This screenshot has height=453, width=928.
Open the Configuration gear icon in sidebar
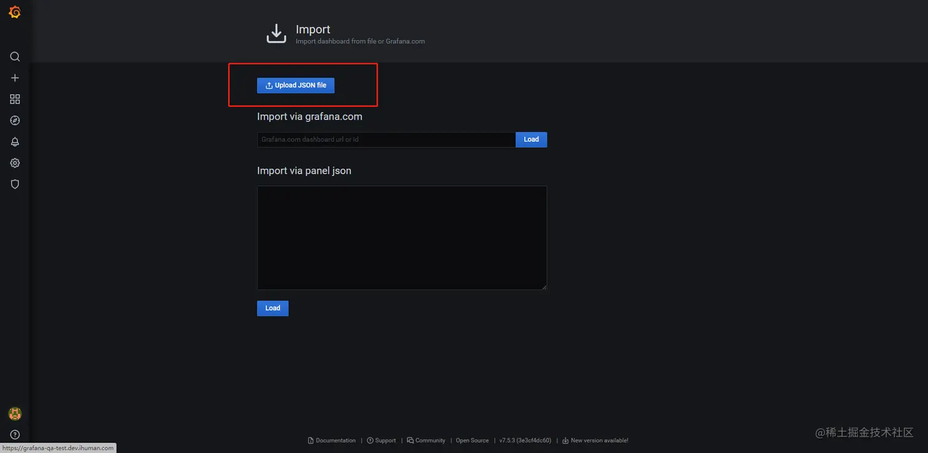click(x=15, y=163)
